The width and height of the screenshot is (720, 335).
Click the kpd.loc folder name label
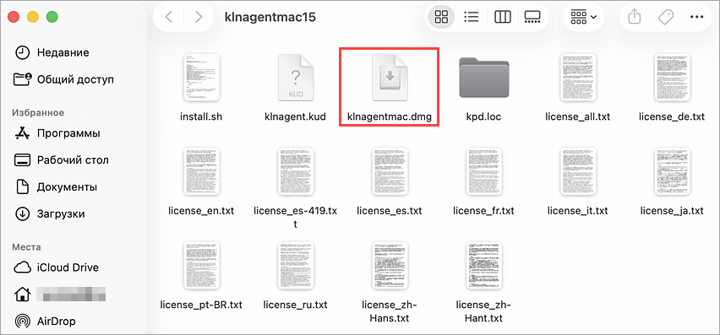coord(483,116)
